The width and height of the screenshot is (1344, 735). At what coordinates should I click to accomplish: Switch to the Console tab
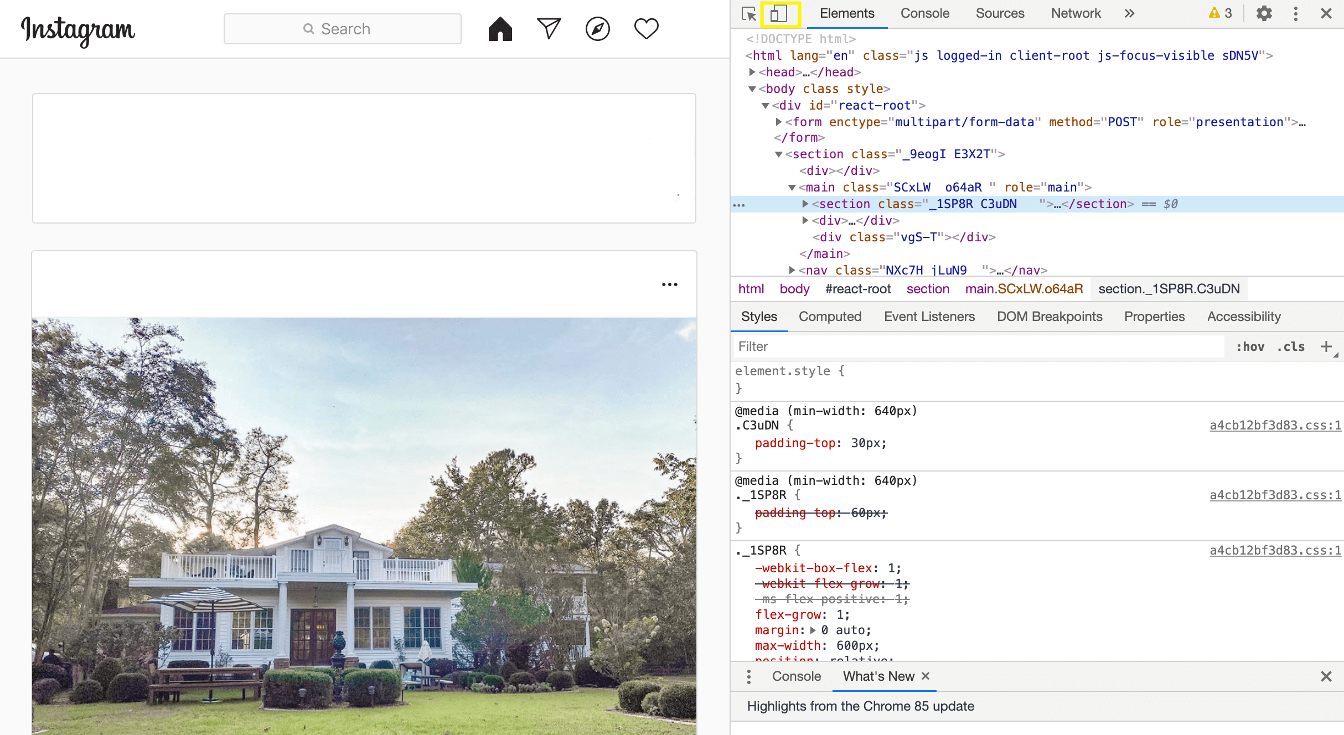coord(924,13)
